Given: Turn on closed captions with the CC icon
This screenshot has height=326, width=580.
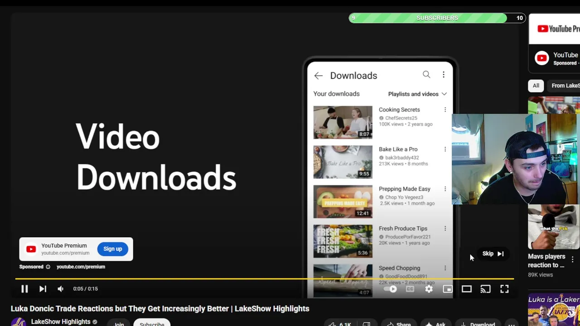Looking at the screenshot, I should pos(410,289).
